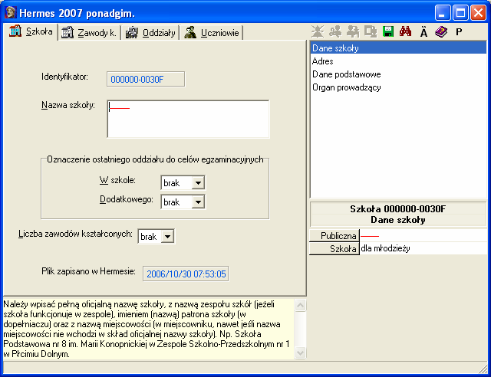The height and width of the screenshot is (377, 491).
Task: Click the P toolbar icon
Action: coord(459,32)
